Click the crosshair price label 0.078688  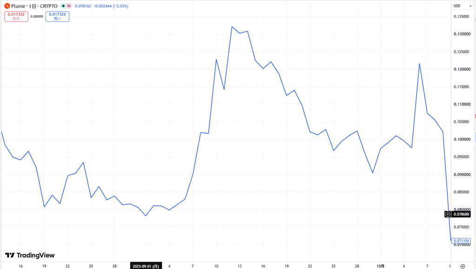click(x=461, y=214)
